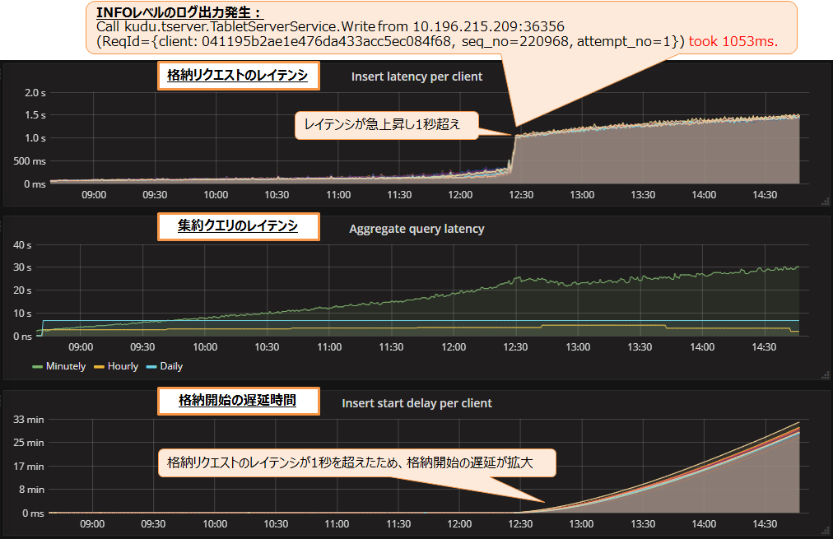Screen dimensions: 833x539
Task: Click the 0 ns y-axis label
Action: click(x=22, y=336)
